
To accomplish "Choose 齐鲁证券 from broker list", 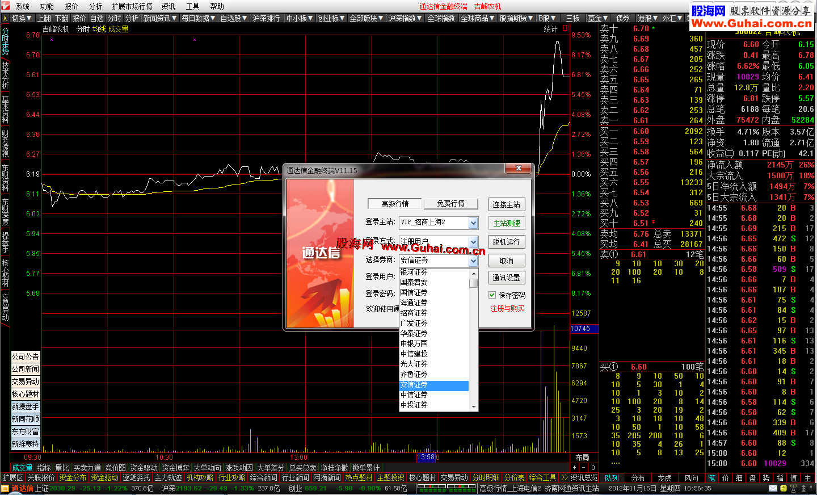I will point(434,375).
